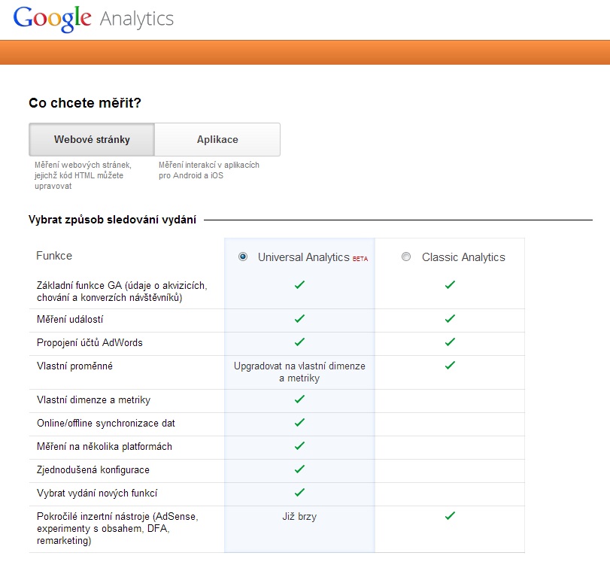This screenshot has height=571, width=610.
Task: Select the Universal Analytics radio button
Action: click(243, 257)
